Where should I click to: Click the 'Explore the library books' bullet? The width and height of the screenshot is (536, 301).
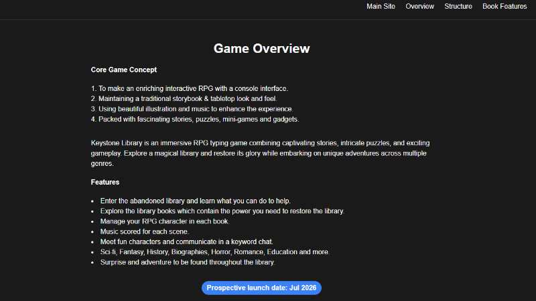pos(222,211)
